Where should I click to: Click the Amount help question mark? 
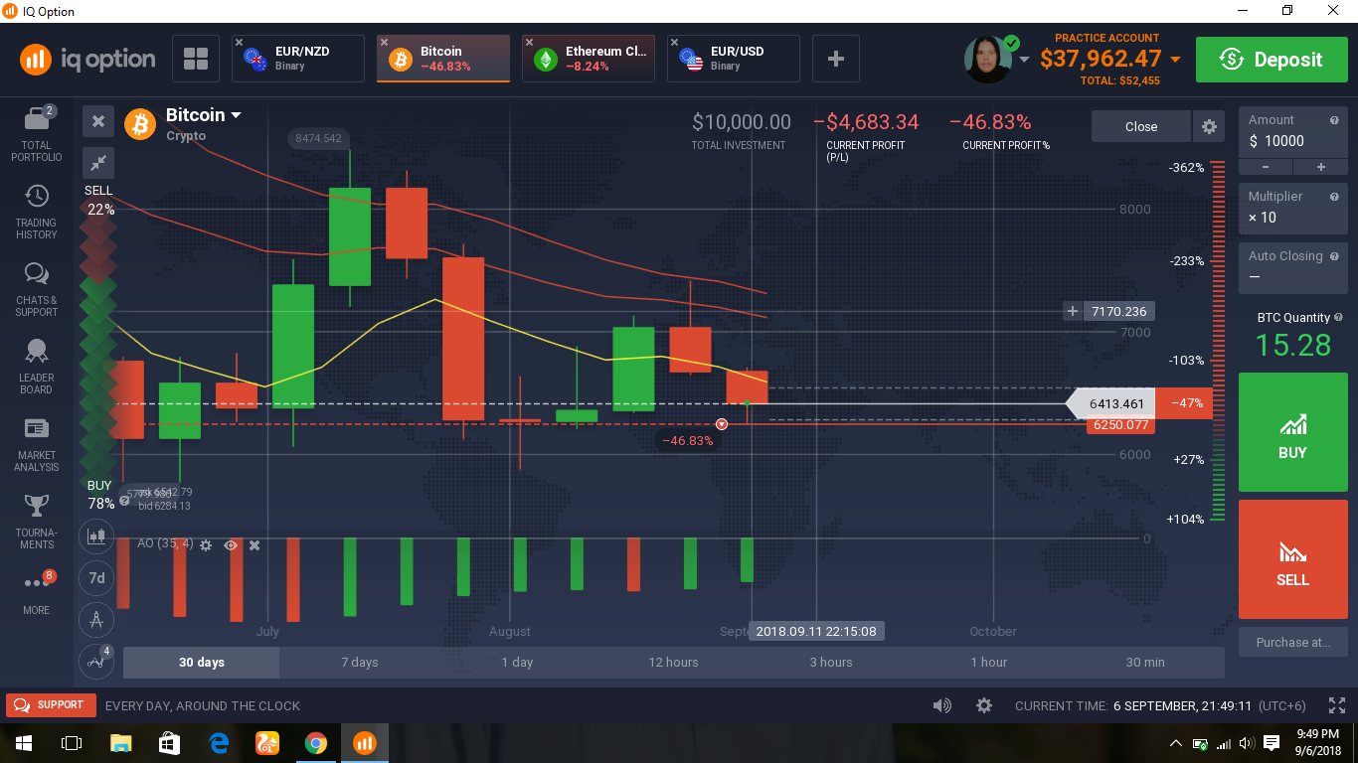(1334, 119)
